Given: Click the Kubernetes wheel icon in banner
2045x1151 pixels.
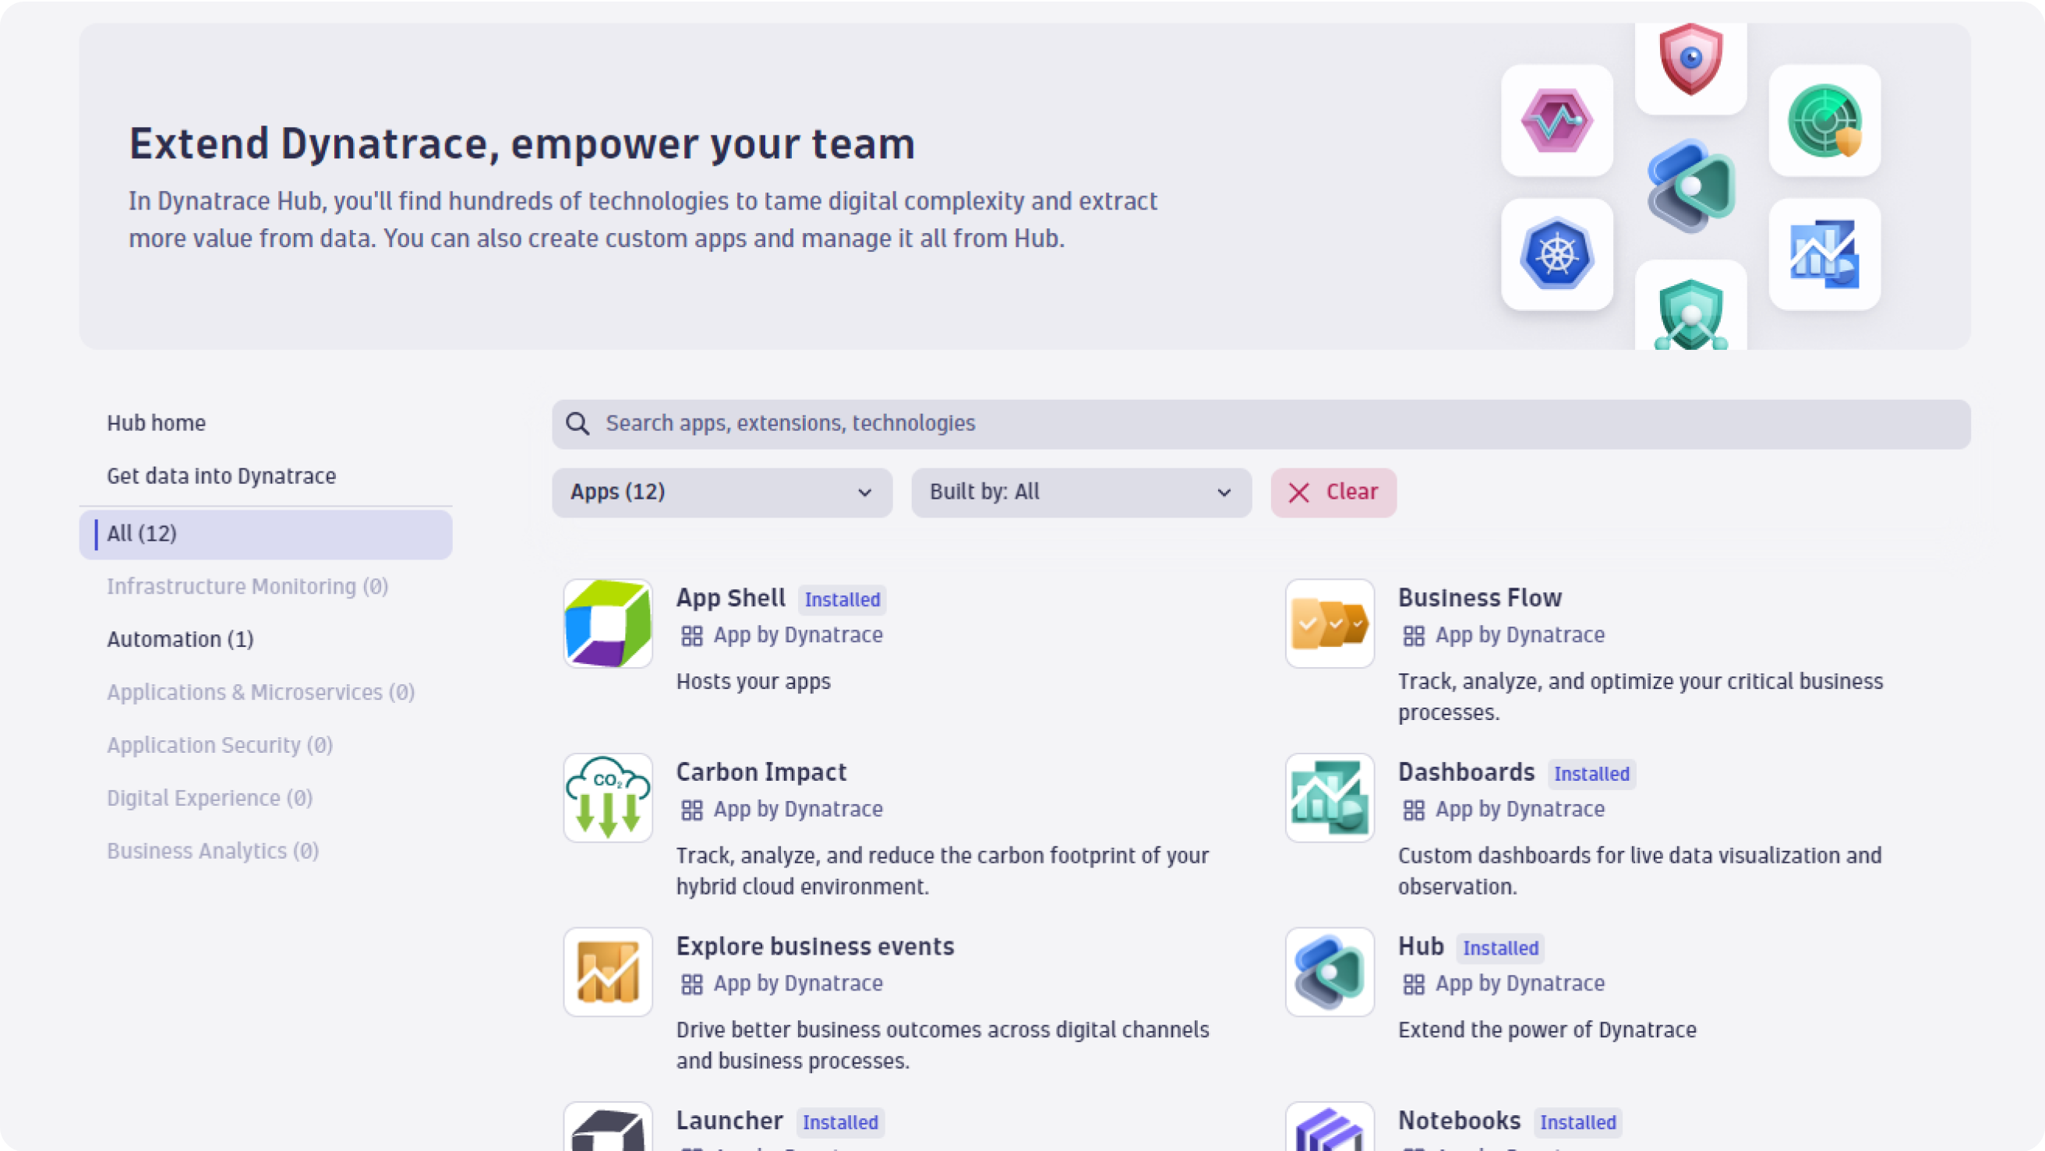Looking at the screenshot, I should 1556,254.
